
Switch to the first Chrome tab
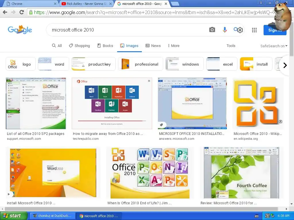click(31, 4)
